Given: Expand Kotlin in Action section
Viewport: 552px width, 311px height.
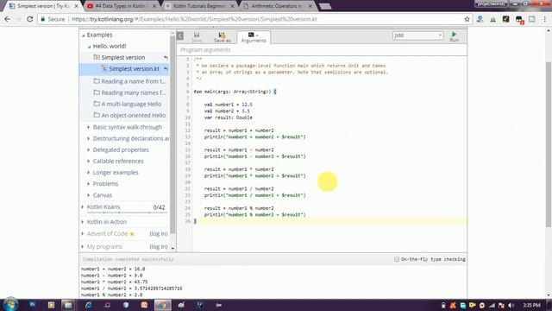Looking at the screenshot, I should pos(83,222).
